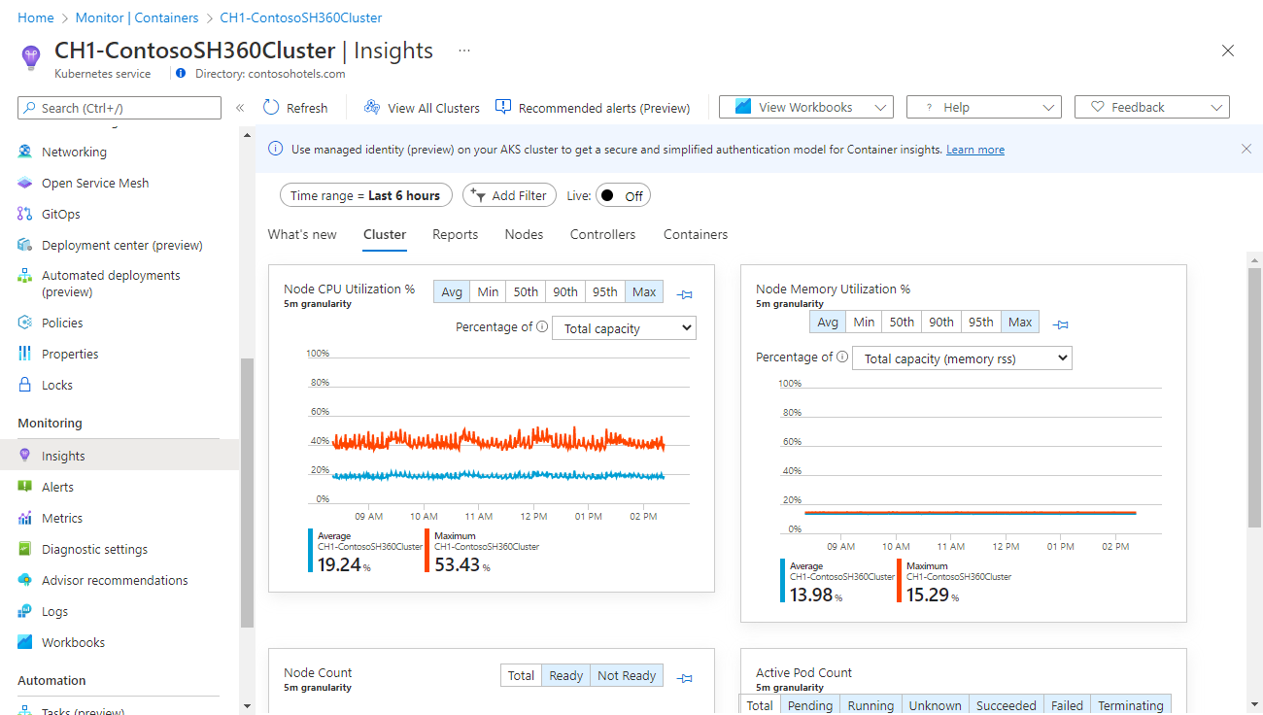Screen dimensions: 1263x715
Task: Click the Open Service Mesh icon
Action: tap(25, 183)
